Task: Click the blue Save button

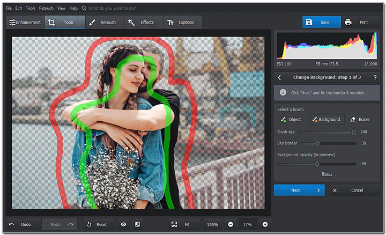Action: 322,23
